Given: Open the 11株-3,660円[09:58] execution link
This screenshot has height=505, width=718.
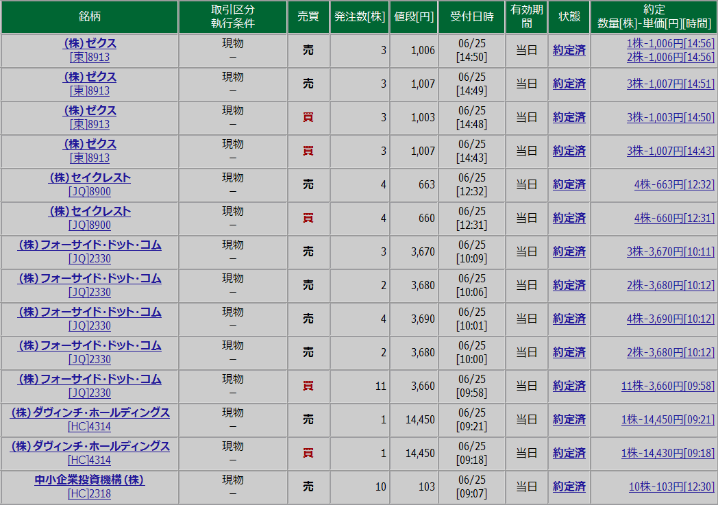Looking at the screenshot, I should pyautogui.click(x=667, y=386).
